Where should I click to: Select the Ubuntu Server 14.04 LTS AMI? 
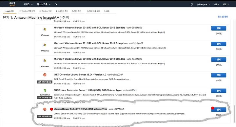pyautogui.click(x=219, y=110)
